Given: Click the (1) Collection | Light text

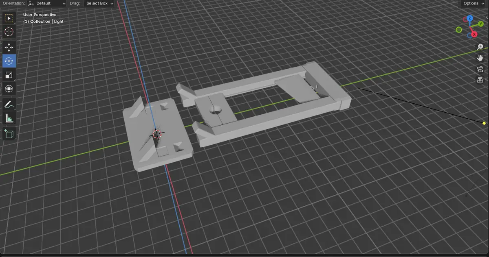Looking at the screenshot, I should click(x=43, y=22).
